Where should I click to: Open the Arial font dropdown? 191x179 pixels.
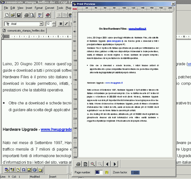pos(41,24)
